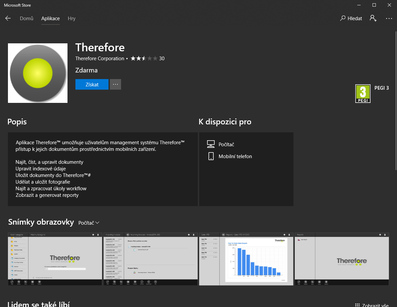Click the 'Zobrazit a generovat reporty' line

(47, 195)
